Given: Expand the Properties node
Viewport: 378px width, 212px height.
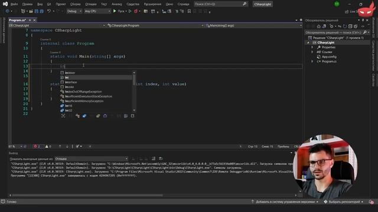Looking at the screenshot, I should (x=312, y=47).
